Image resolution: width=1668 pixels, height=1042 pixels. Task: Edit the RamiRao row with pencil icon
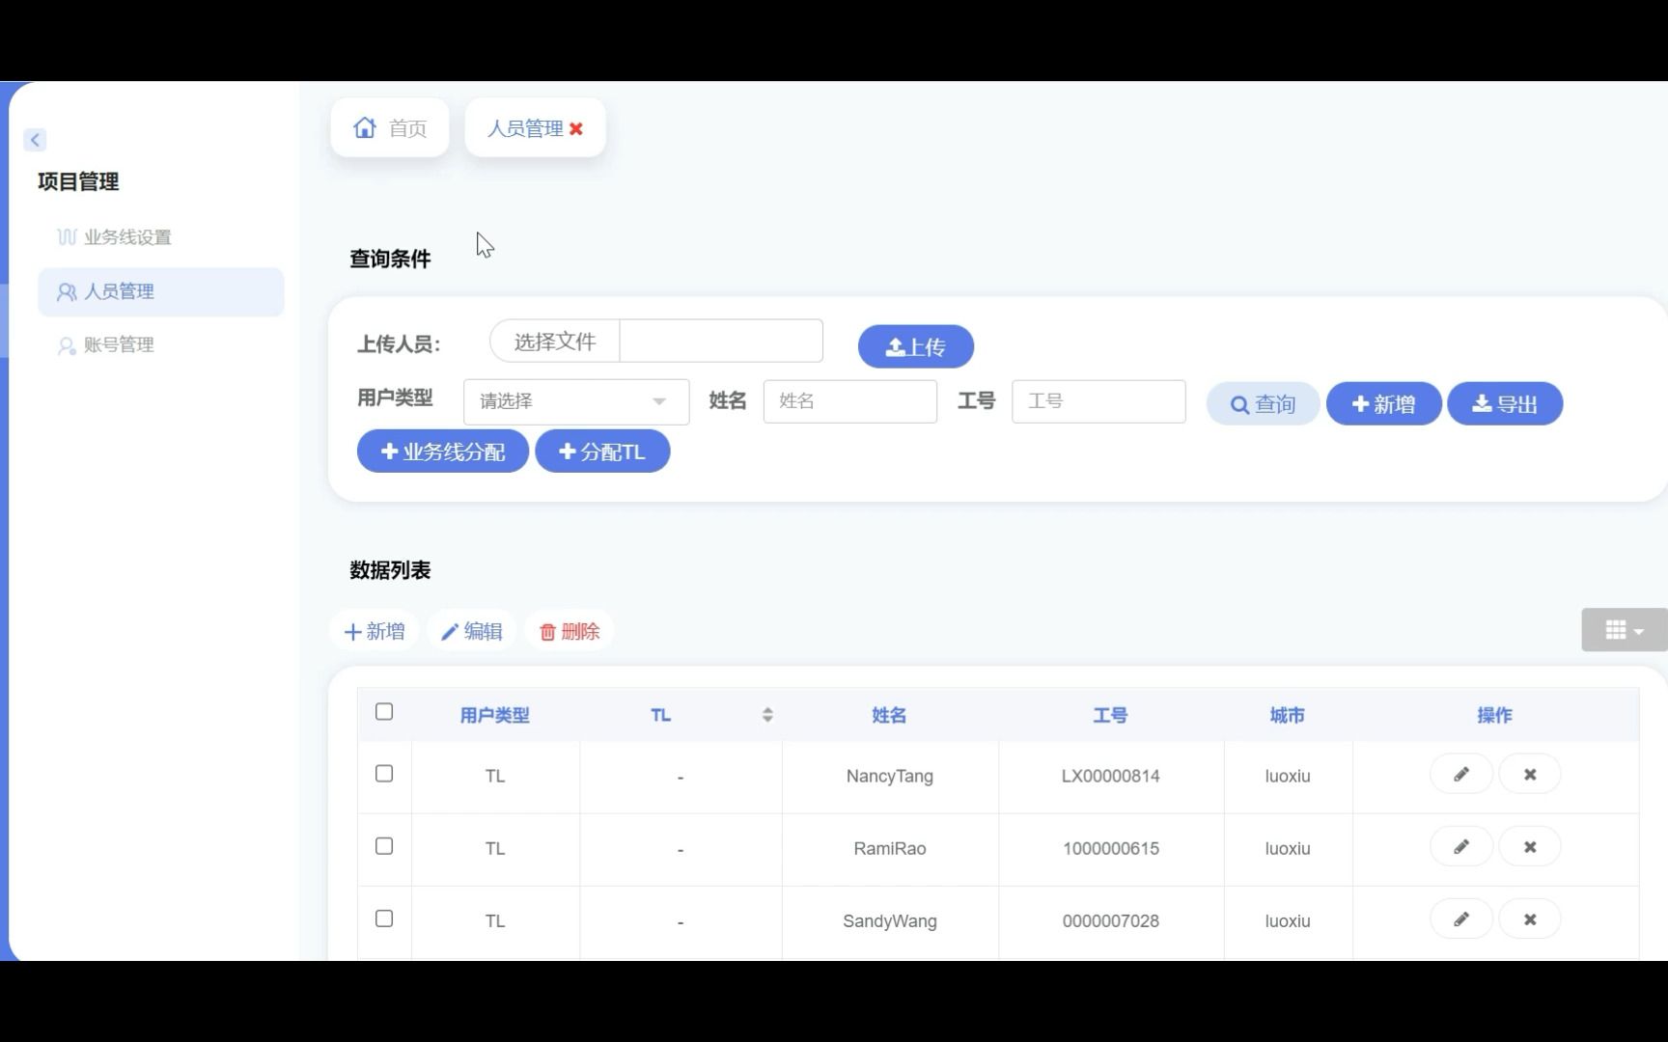[1461, 846]
